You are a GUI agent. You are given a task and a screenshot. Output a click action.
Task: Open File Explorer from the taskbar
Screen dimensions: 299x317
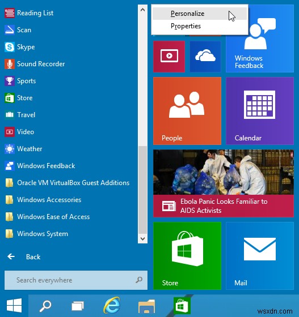pos(146,306)
